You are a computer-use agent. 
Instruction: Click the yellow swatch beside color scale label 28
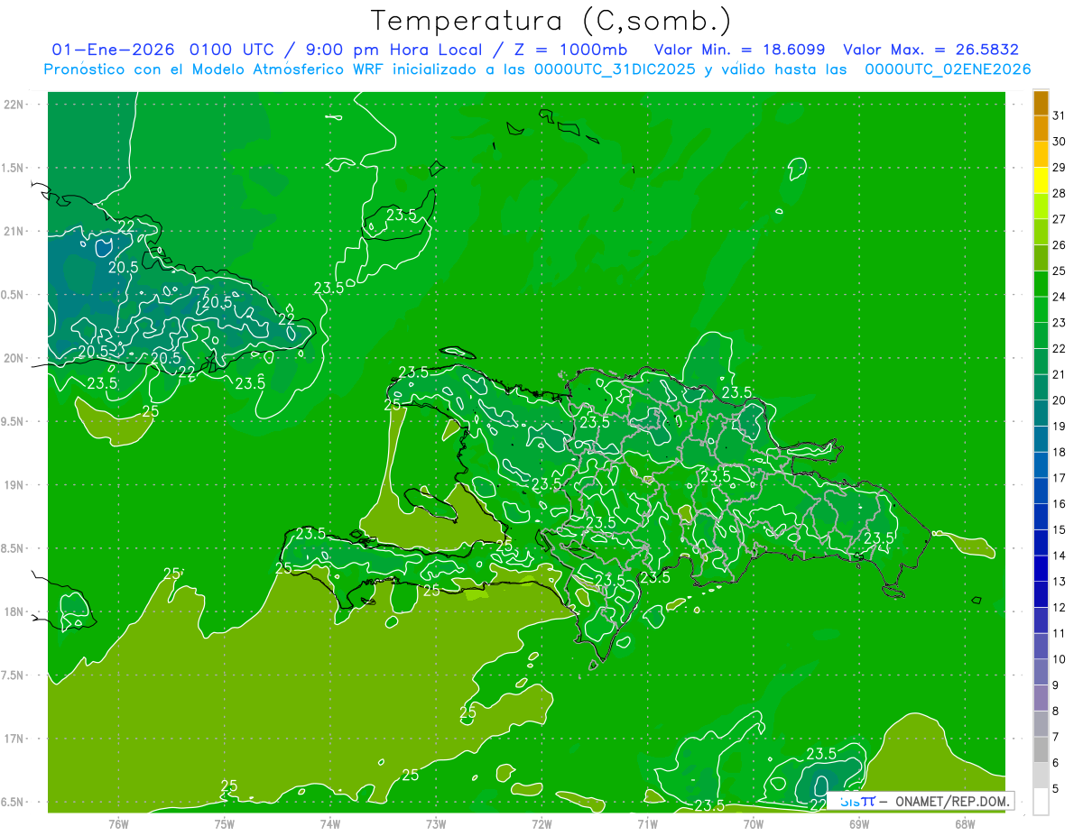click(x=1041, y=180)
